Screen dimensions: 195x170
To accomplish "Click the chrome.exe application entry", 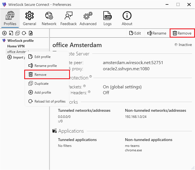I will (133, 150).
